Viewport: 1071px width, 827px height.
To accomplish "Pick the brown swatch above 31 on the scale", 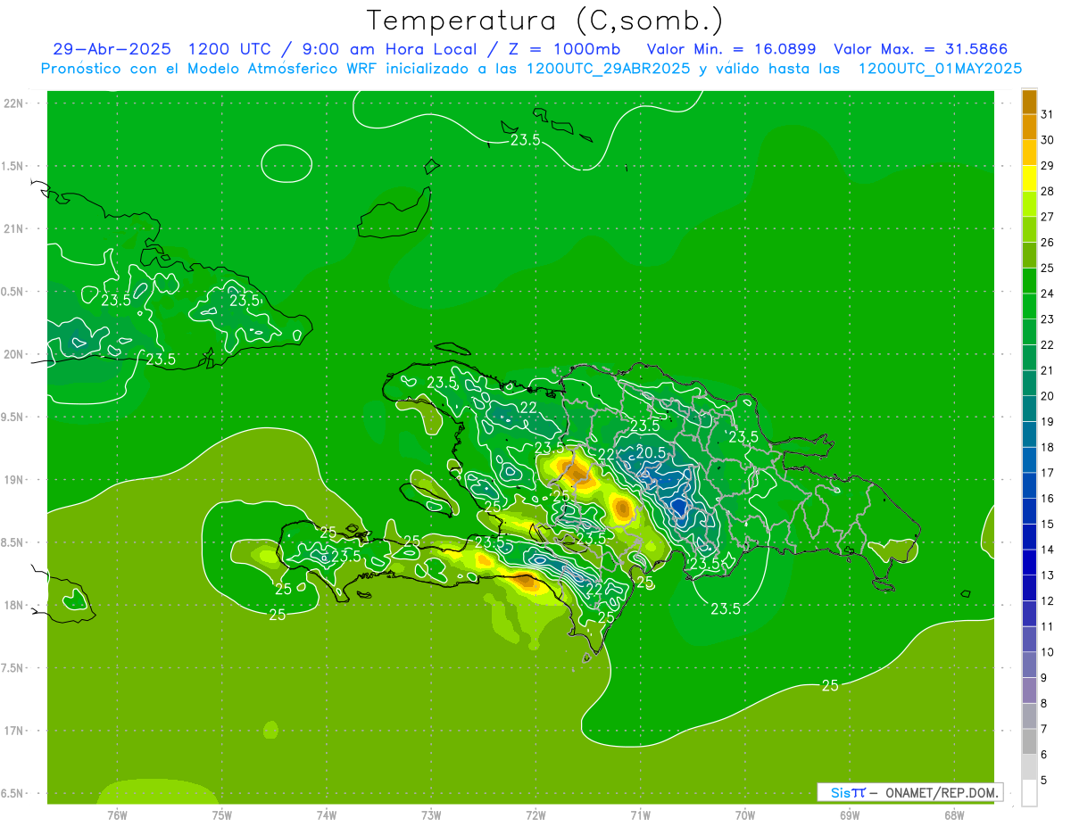I will click(x=1029, y=102).
